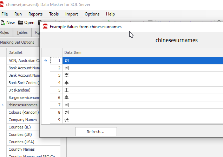223x157 pixels.
Task: Open the Tools menu
Action: (x=54, y=14)
